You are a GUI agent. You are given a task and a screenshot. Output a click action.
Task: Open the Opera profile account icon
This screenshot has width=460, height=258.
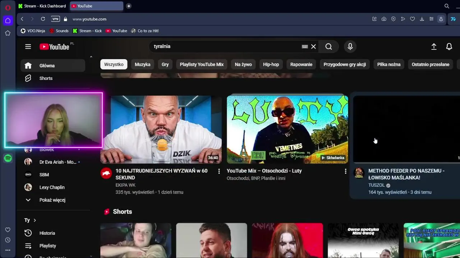441,19
